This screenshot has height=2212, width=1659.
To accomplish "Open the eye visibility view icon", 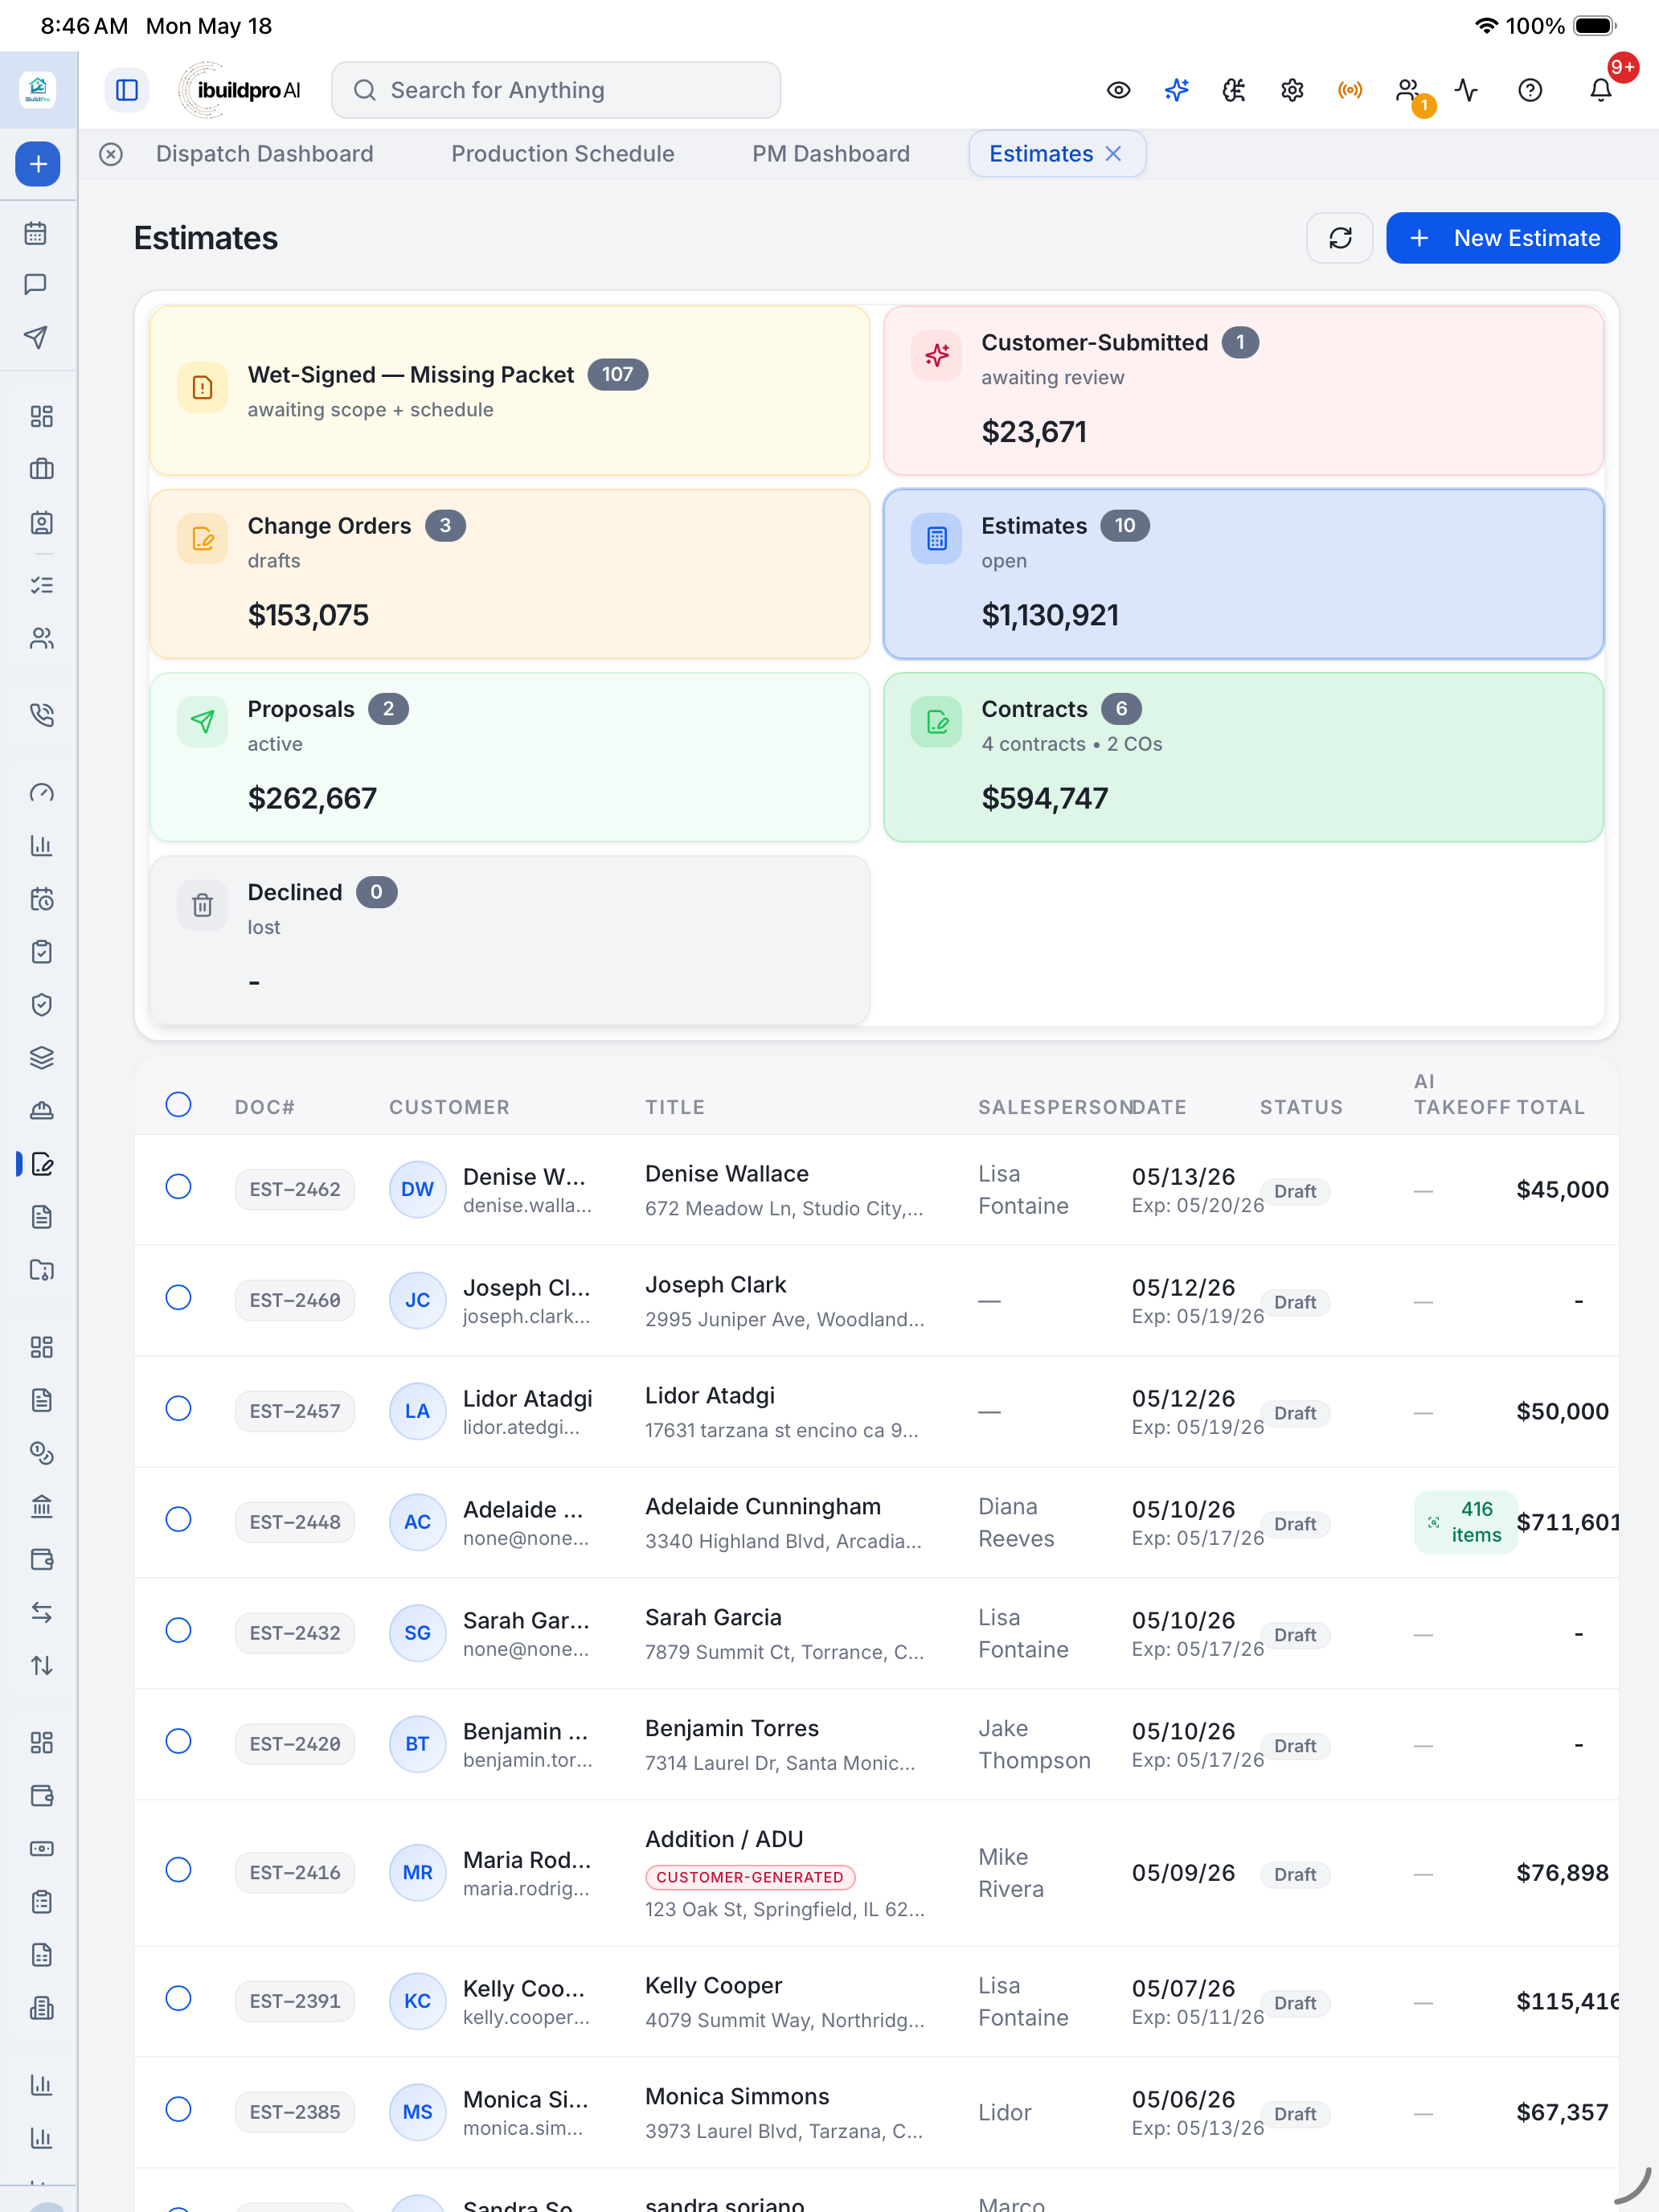I will [x=1118, y=90].
